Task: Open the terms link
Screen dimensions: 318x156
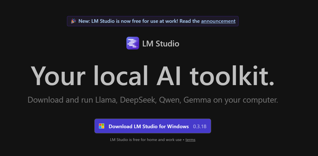Action: [x=191, y=140]
